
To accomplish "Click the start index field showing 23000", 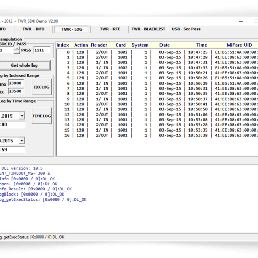I will tap(16, 83).
